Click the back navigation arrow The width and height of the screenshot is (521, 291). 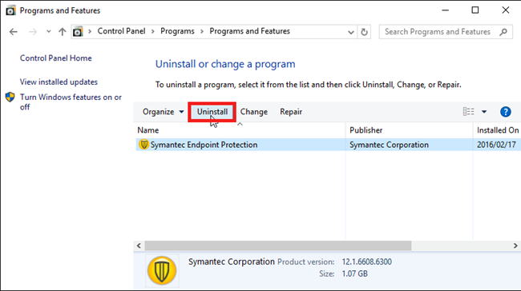14,32
